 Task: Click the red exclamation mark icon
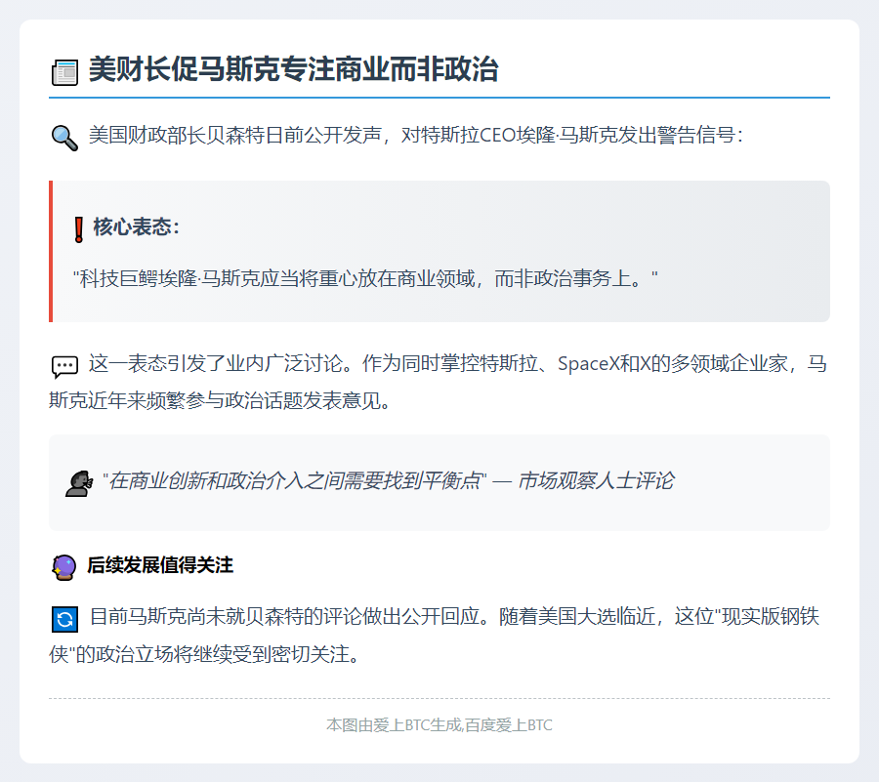[x=79, y=229]
